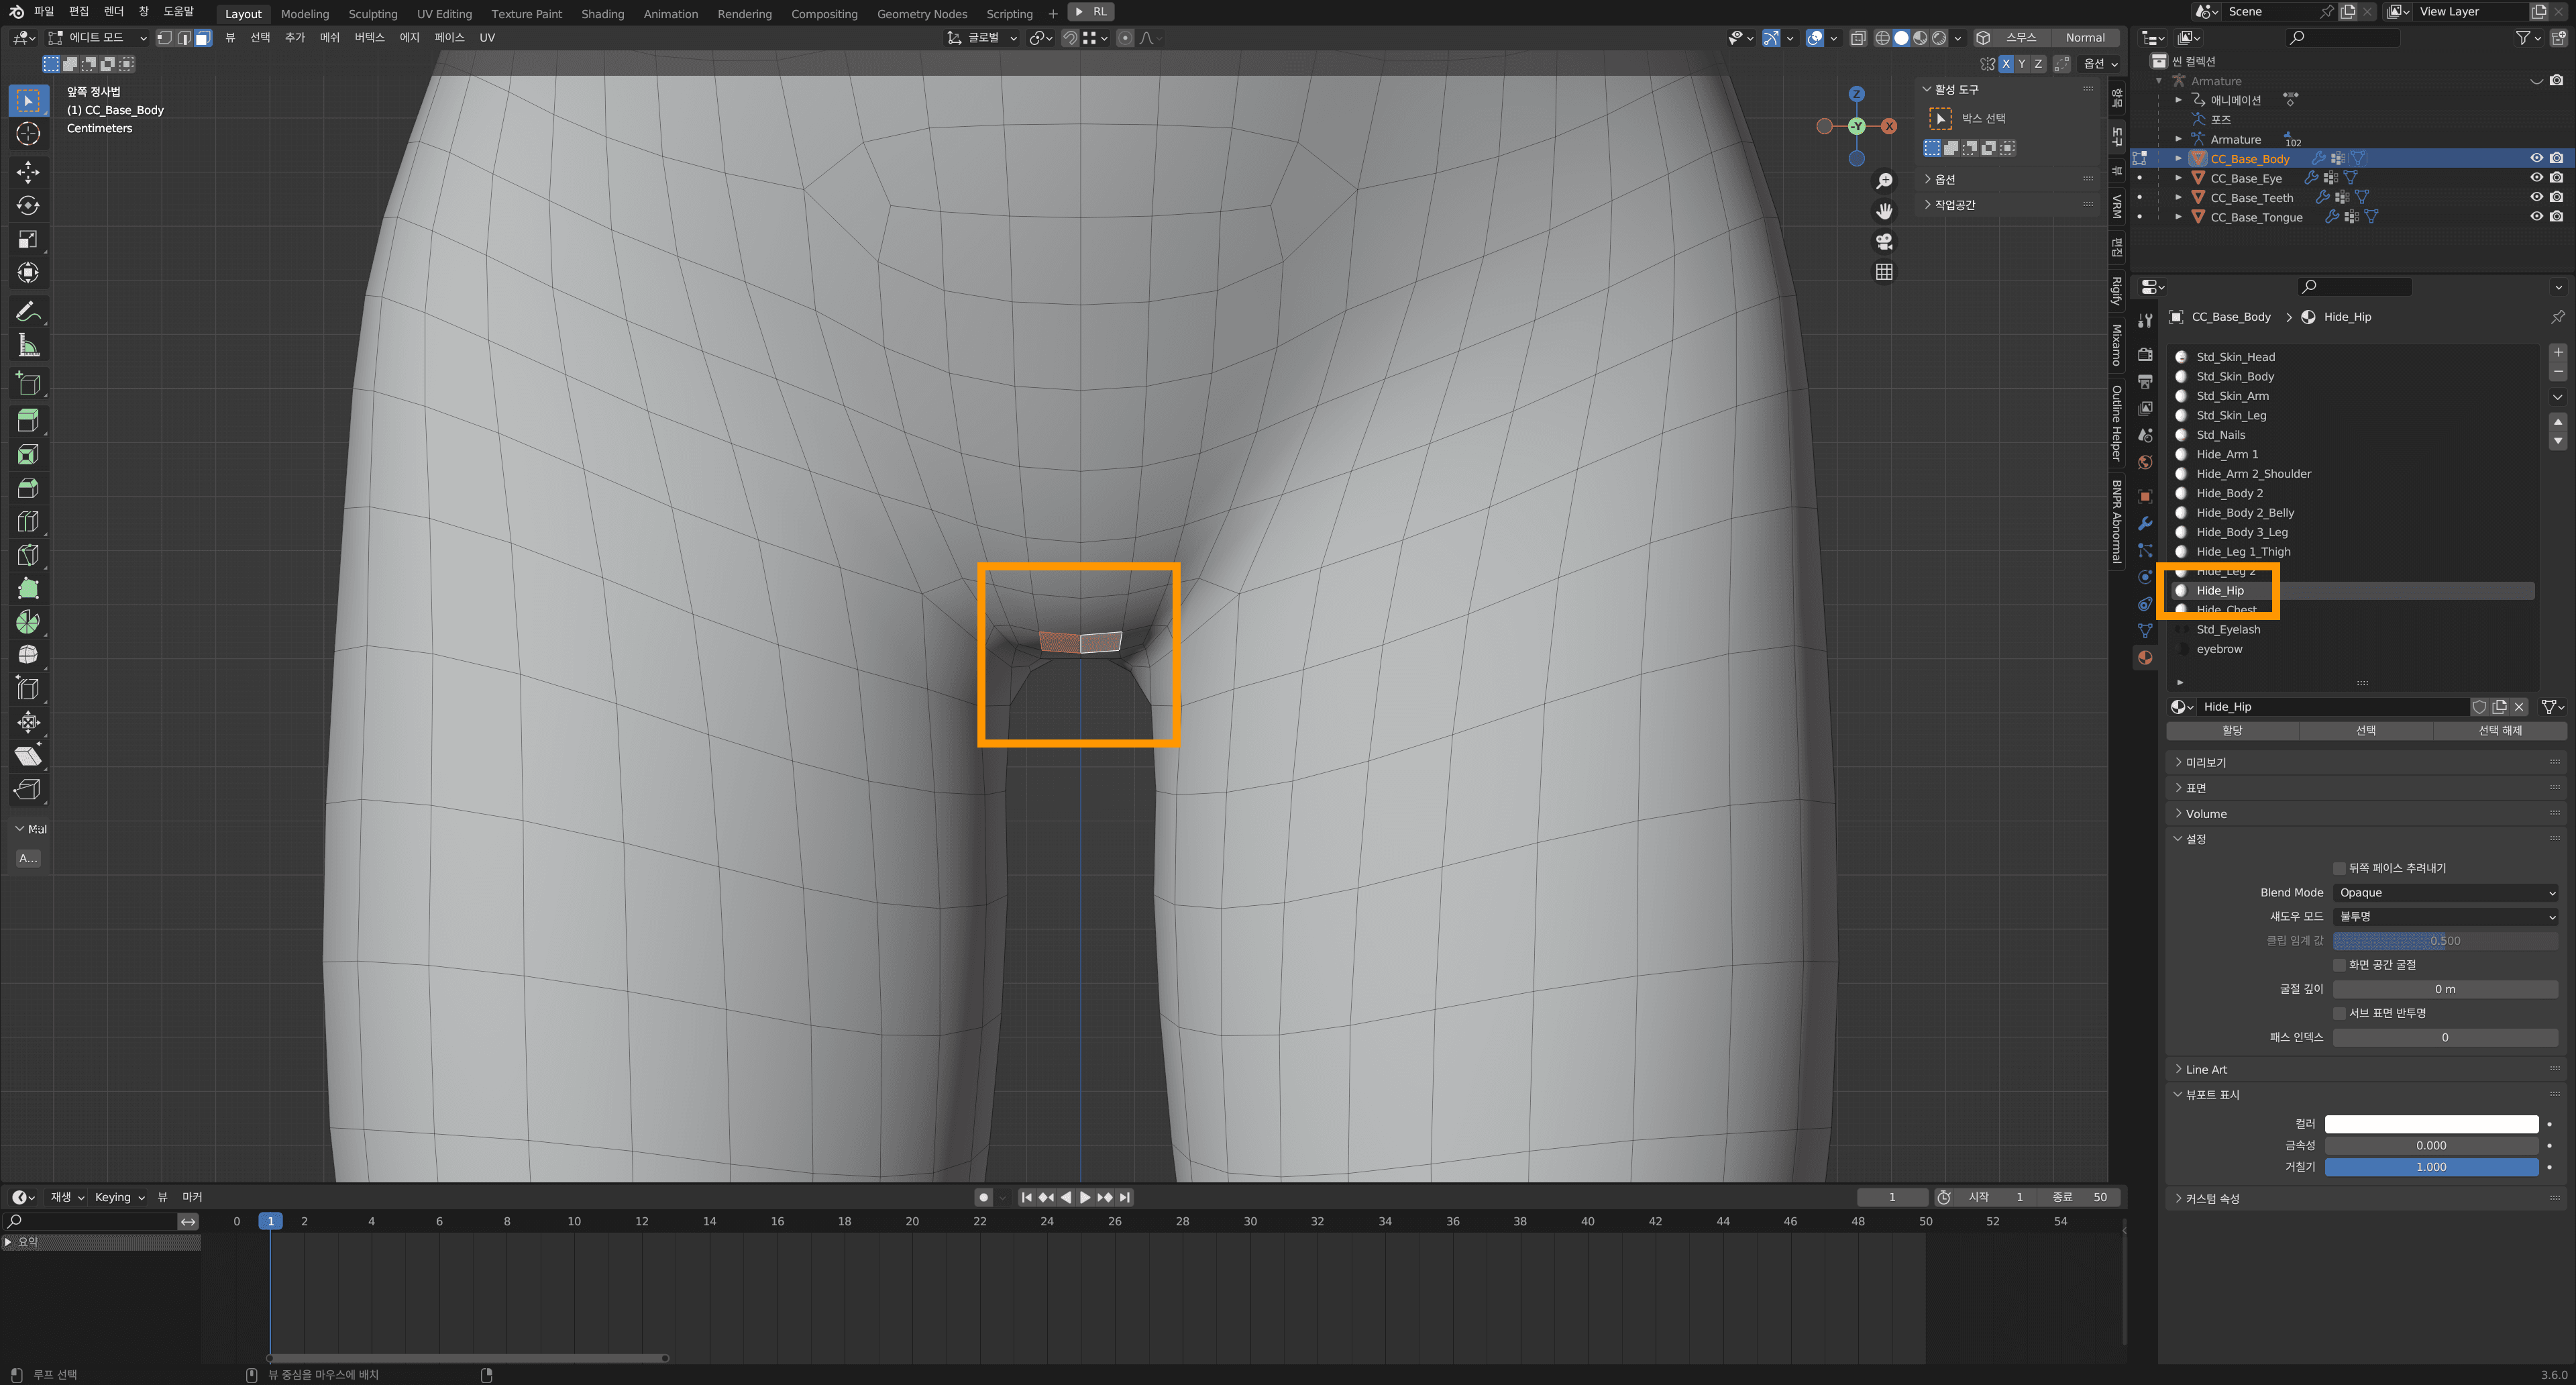The image size is (2576, 1385).
Task: Toggle X axis mirror button
Action: pyautogui.click(x=2006, y=64)
